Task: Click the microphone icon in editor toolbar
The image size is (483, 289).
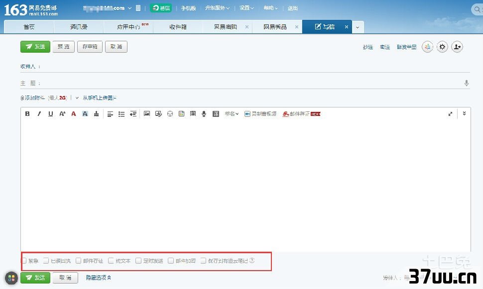Action: click(x=204, y=114)
